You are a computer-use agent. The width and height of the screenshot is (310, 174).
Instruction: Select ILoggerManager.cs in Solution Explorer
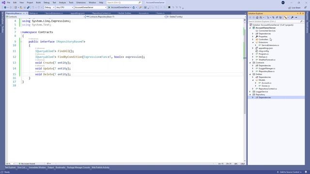[x=267, y=69]
